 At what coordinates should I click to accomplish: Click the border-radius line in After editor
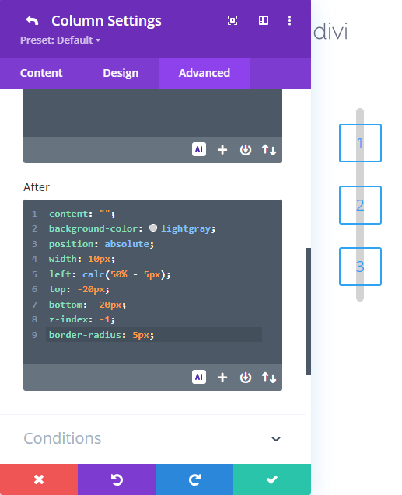154,335
